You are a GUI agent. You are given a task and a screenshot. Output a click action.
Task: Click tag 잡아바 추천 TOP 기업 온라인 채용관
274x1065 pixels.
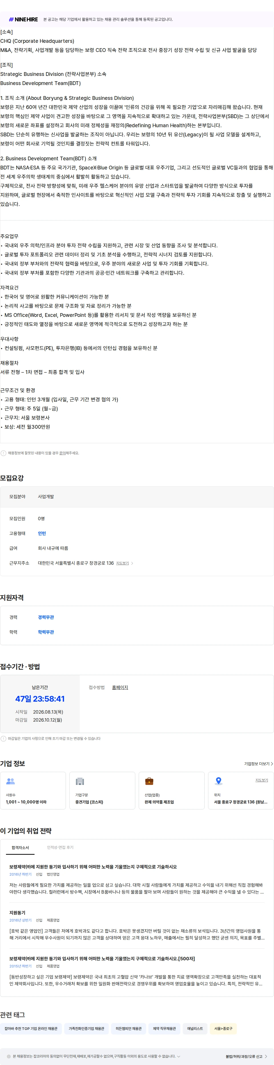pos(31,1028)
